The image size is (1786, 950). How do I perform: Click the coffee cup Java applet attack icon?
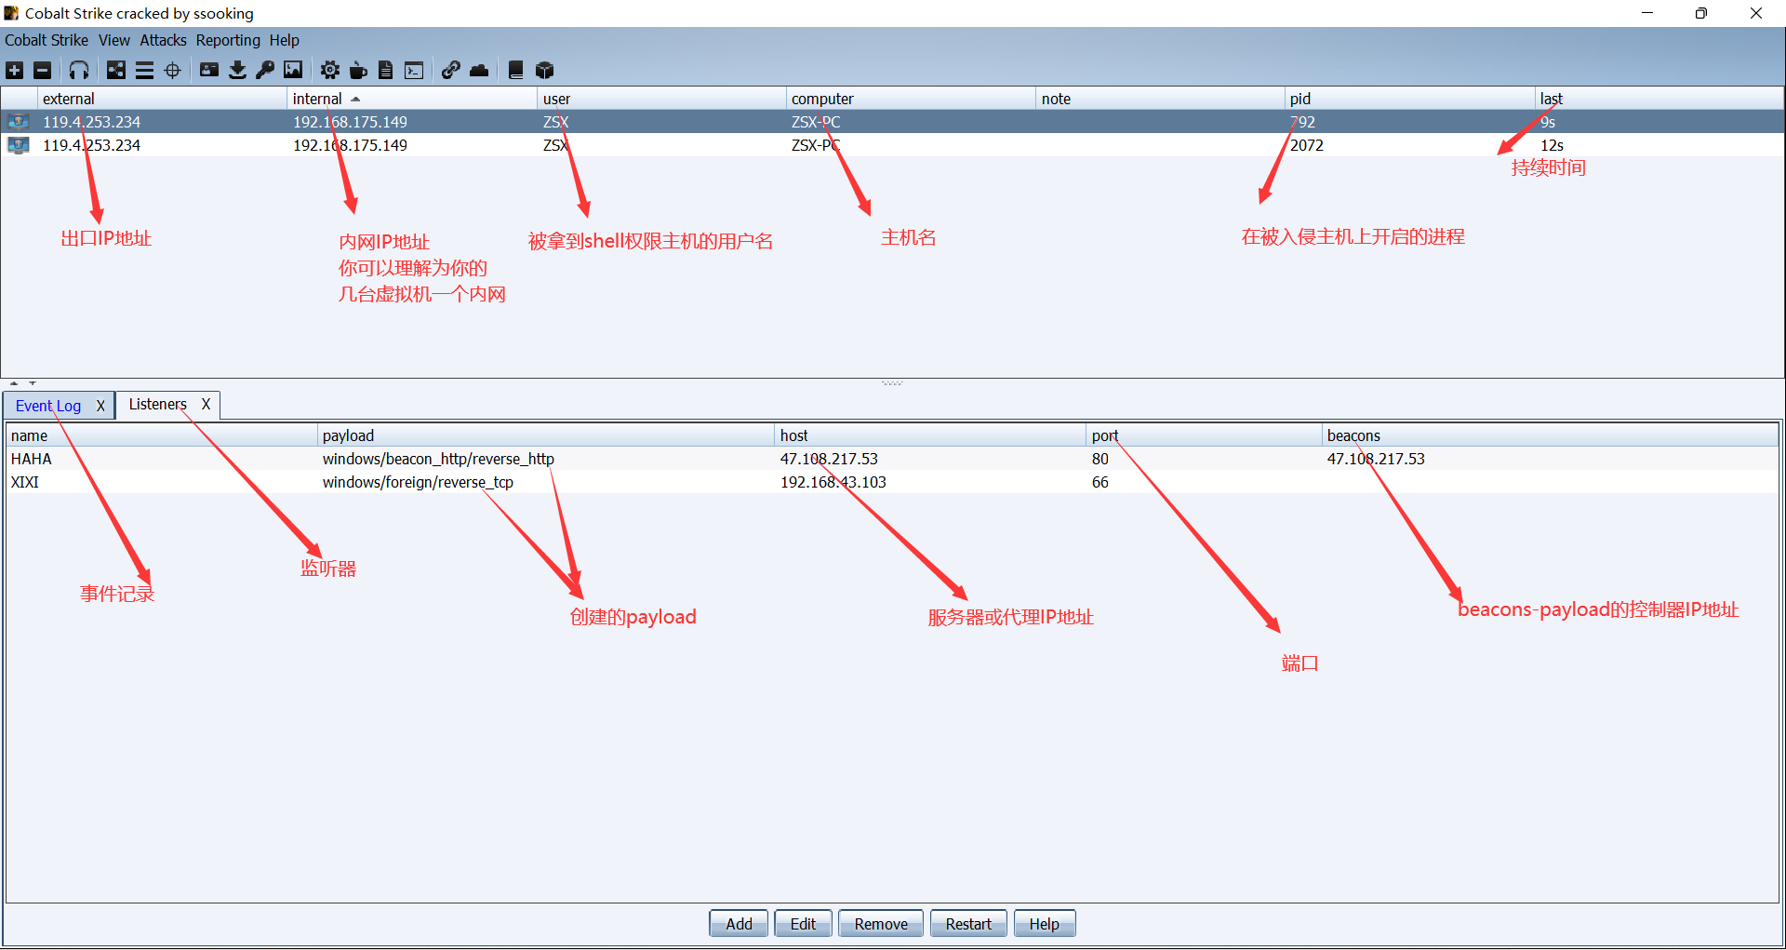[358, 71]
